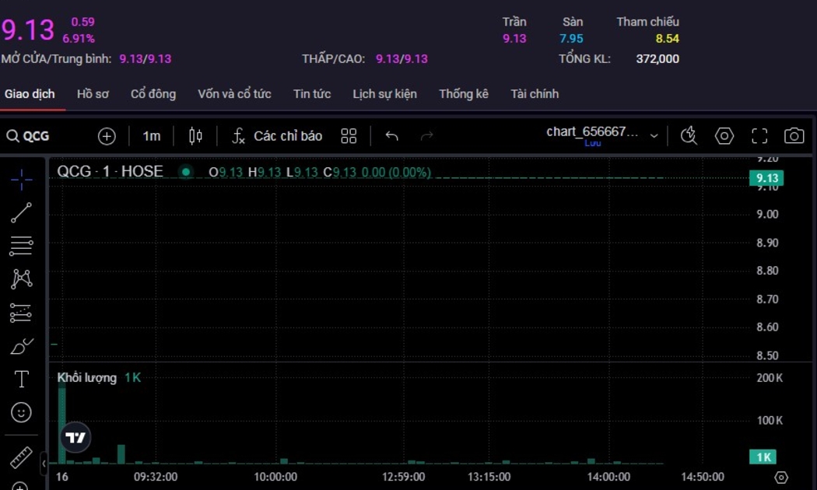Select the crosshair cursor tool
The height and width of the screenshot is (490, 817).
coord(22,180)
